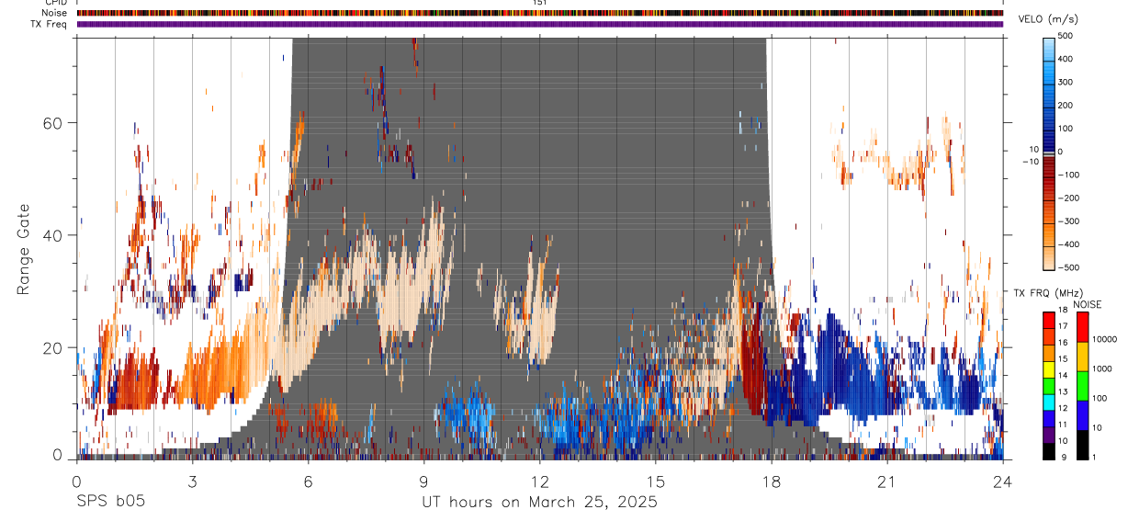This screenshot has width=1128, height=521.
Task: Click the NOISE legend title
Action: coord(1088,304)
